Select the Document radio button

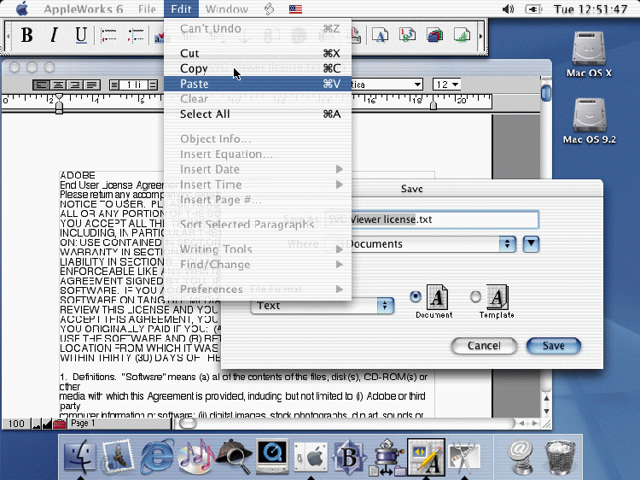[415, 296]
